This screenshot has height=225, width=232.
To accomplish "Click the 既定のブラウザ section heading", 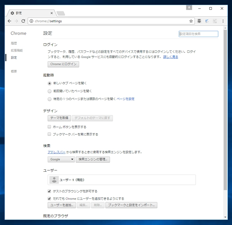I will [x=56, y=216].
